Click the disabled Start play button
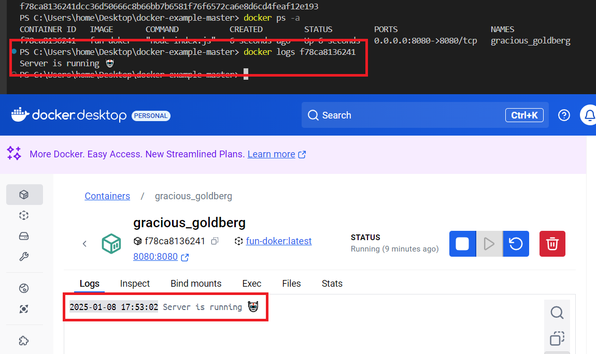Viewport: 596px width, 354px height. pos(489,244)
